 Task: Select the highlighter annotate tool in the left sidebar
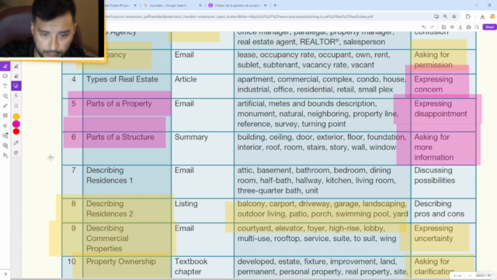pos(5,66)
